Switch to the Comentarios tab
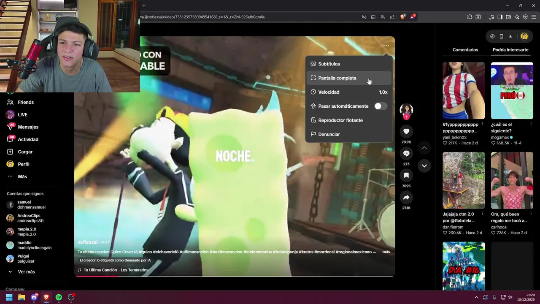This screenshot has height=304, width=540. tap(465, 50)
